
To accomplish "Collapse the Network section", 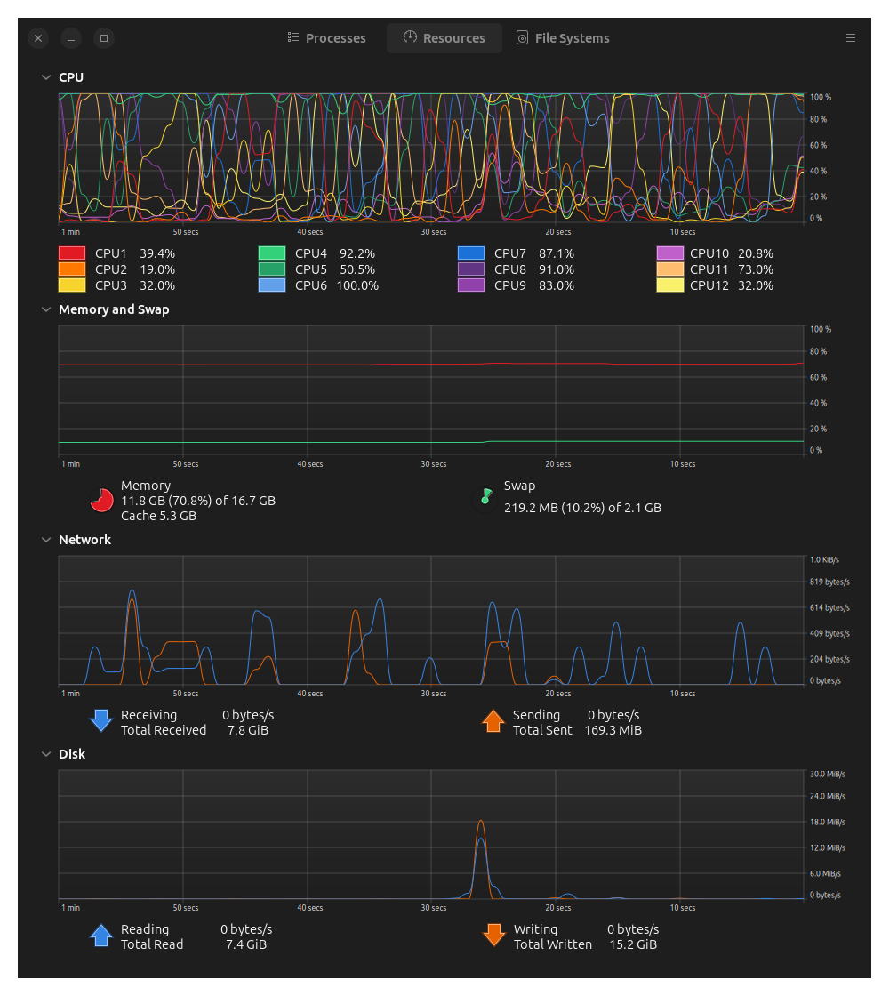I will click(x=46, y=540).
